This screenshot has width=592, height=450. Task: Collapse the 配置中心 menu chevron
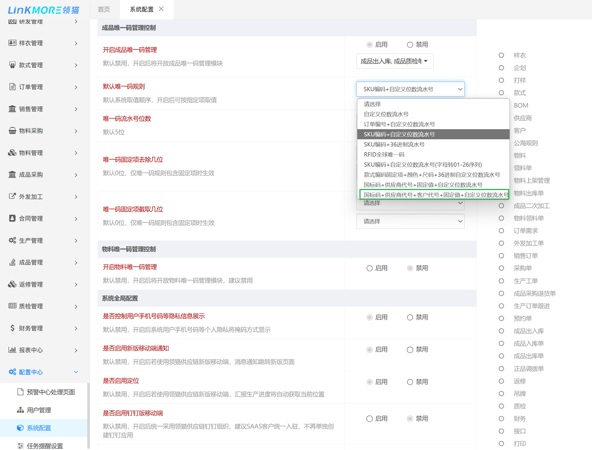tap(76, 372)
